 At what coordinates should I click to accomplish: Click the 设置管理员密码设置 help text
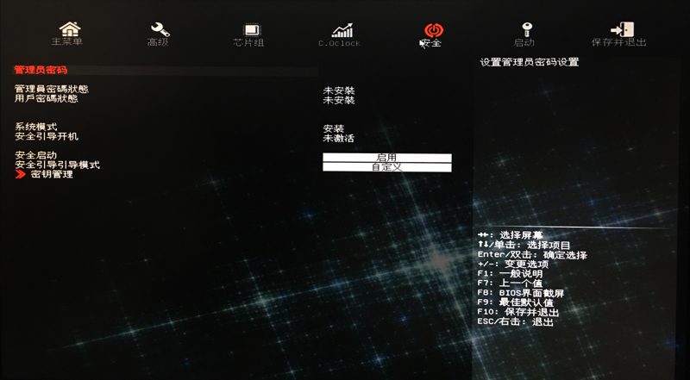tap(530, 62)
